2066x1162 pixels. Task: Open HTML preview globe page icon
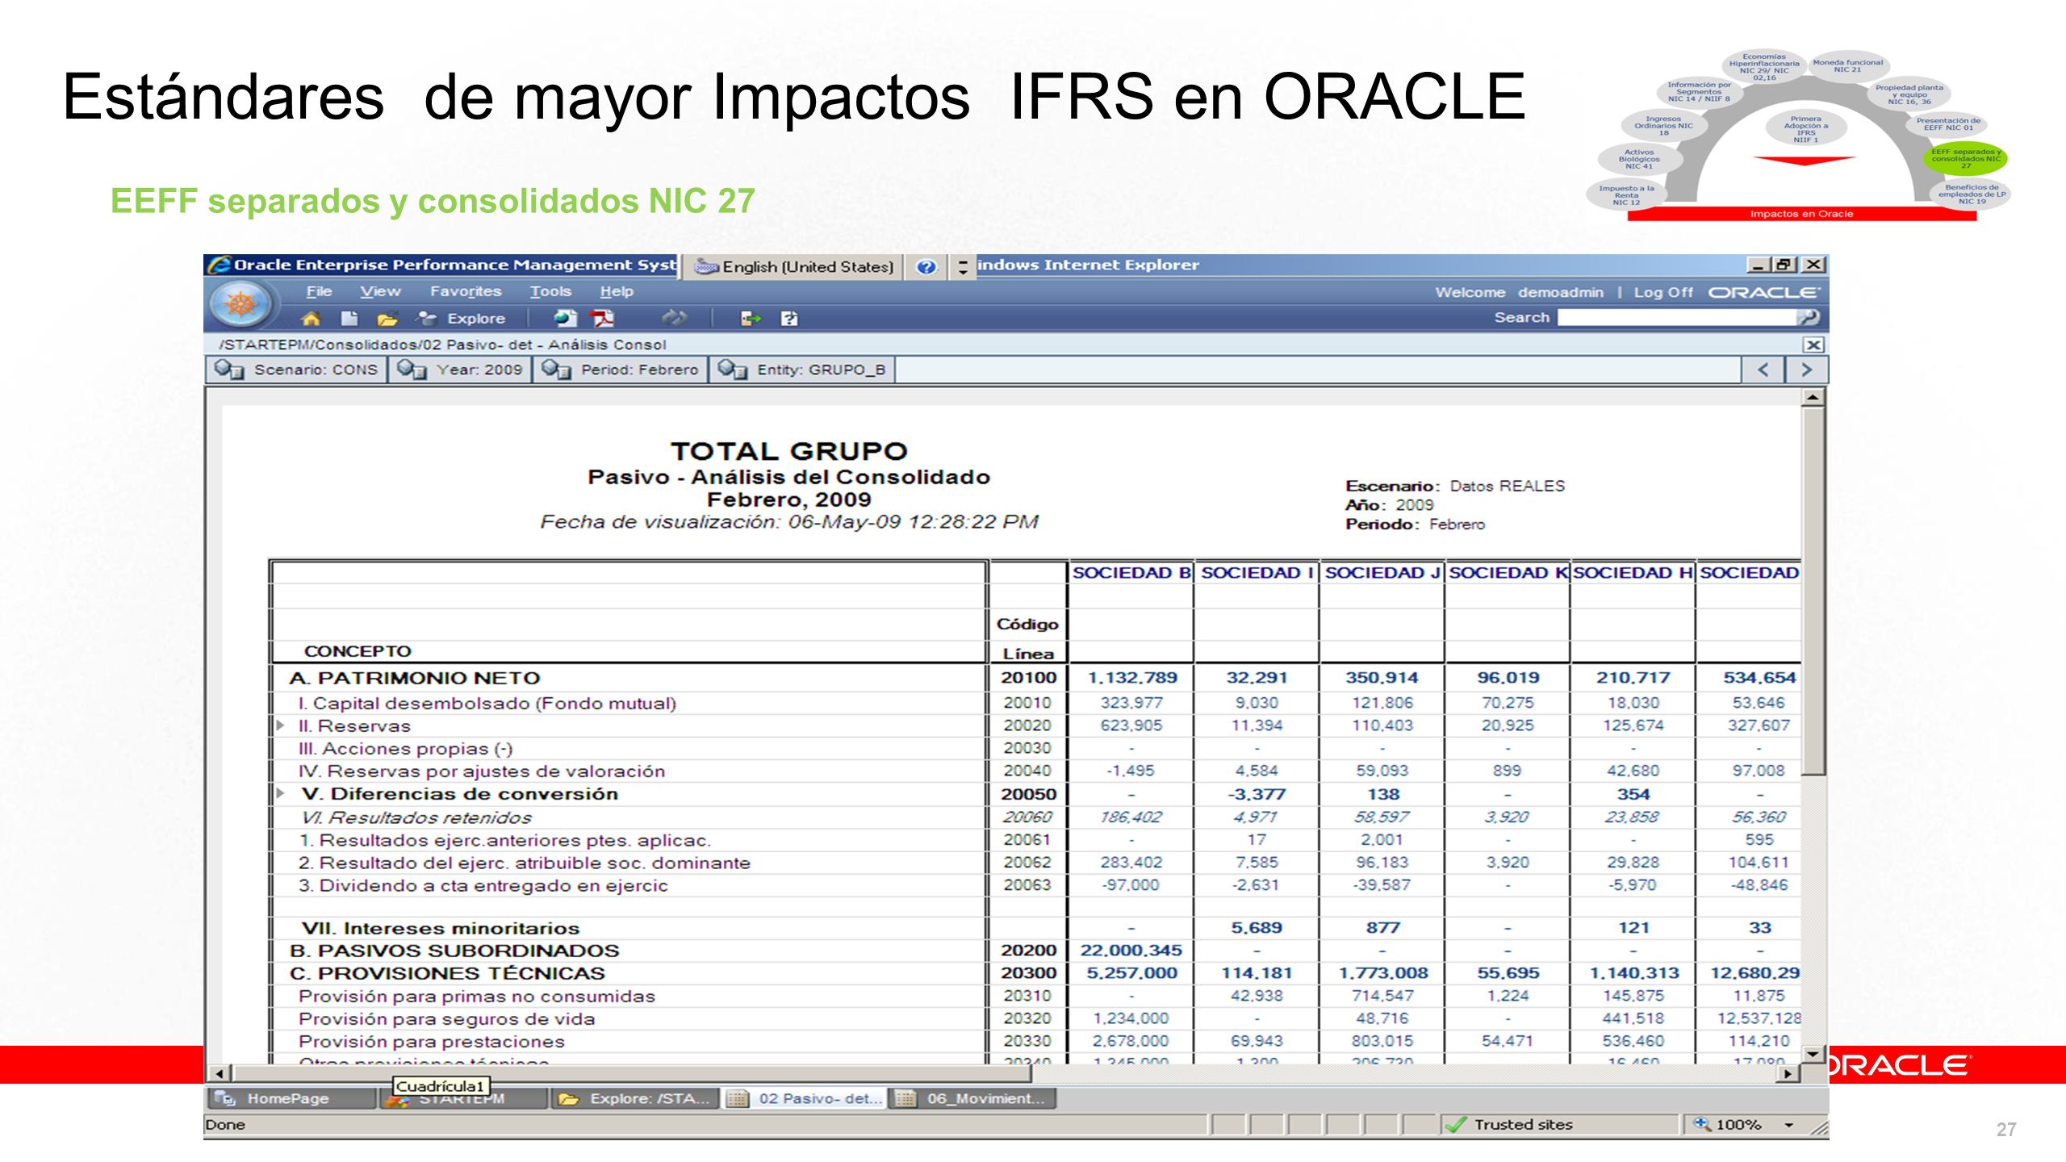pyautogui.click(x=565, y=319)
